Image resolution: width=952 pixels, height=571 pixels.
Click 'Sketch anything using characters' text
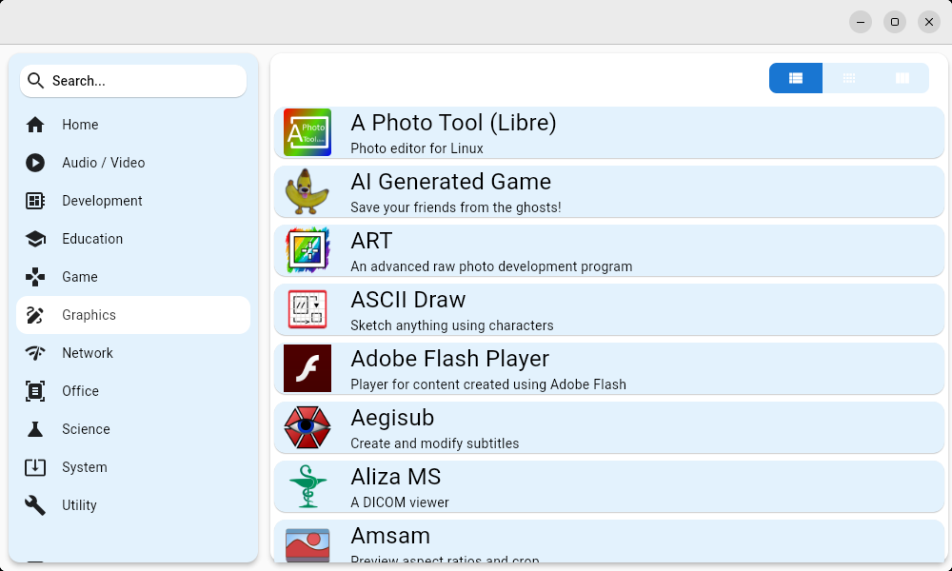click(x=451, y=325)
